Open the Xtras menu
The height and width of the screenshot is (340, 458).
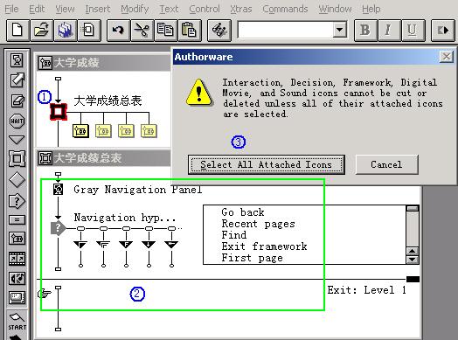pyautogui.click(x=240, y=9)
